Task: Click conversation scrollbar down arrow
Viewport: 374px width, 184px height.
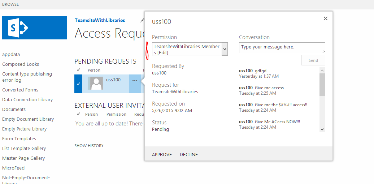Action: click(322, 129)
